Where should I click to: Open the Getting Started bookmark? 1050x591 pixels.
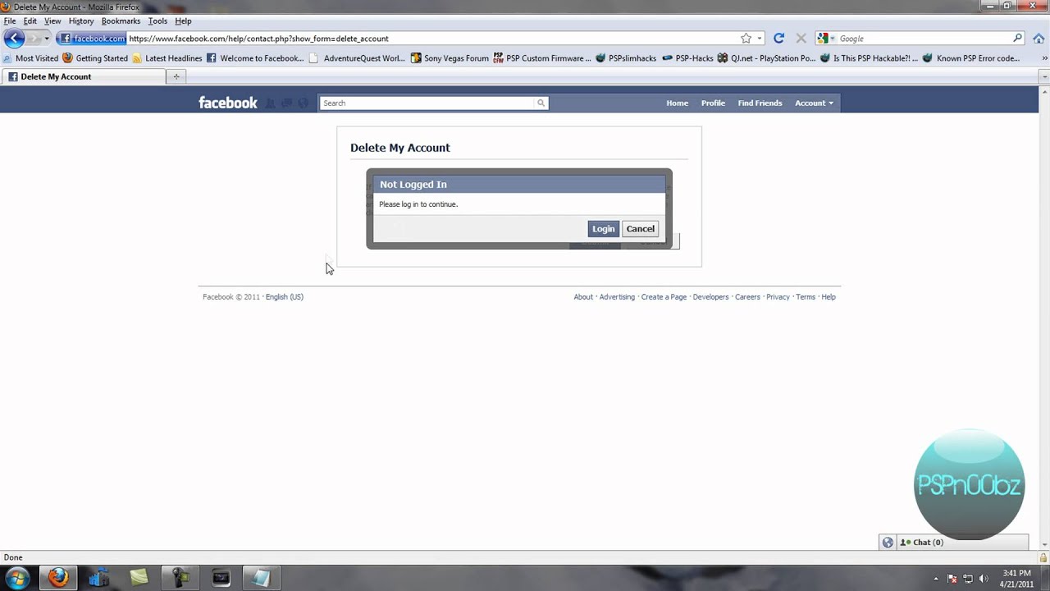pos(95,58)
